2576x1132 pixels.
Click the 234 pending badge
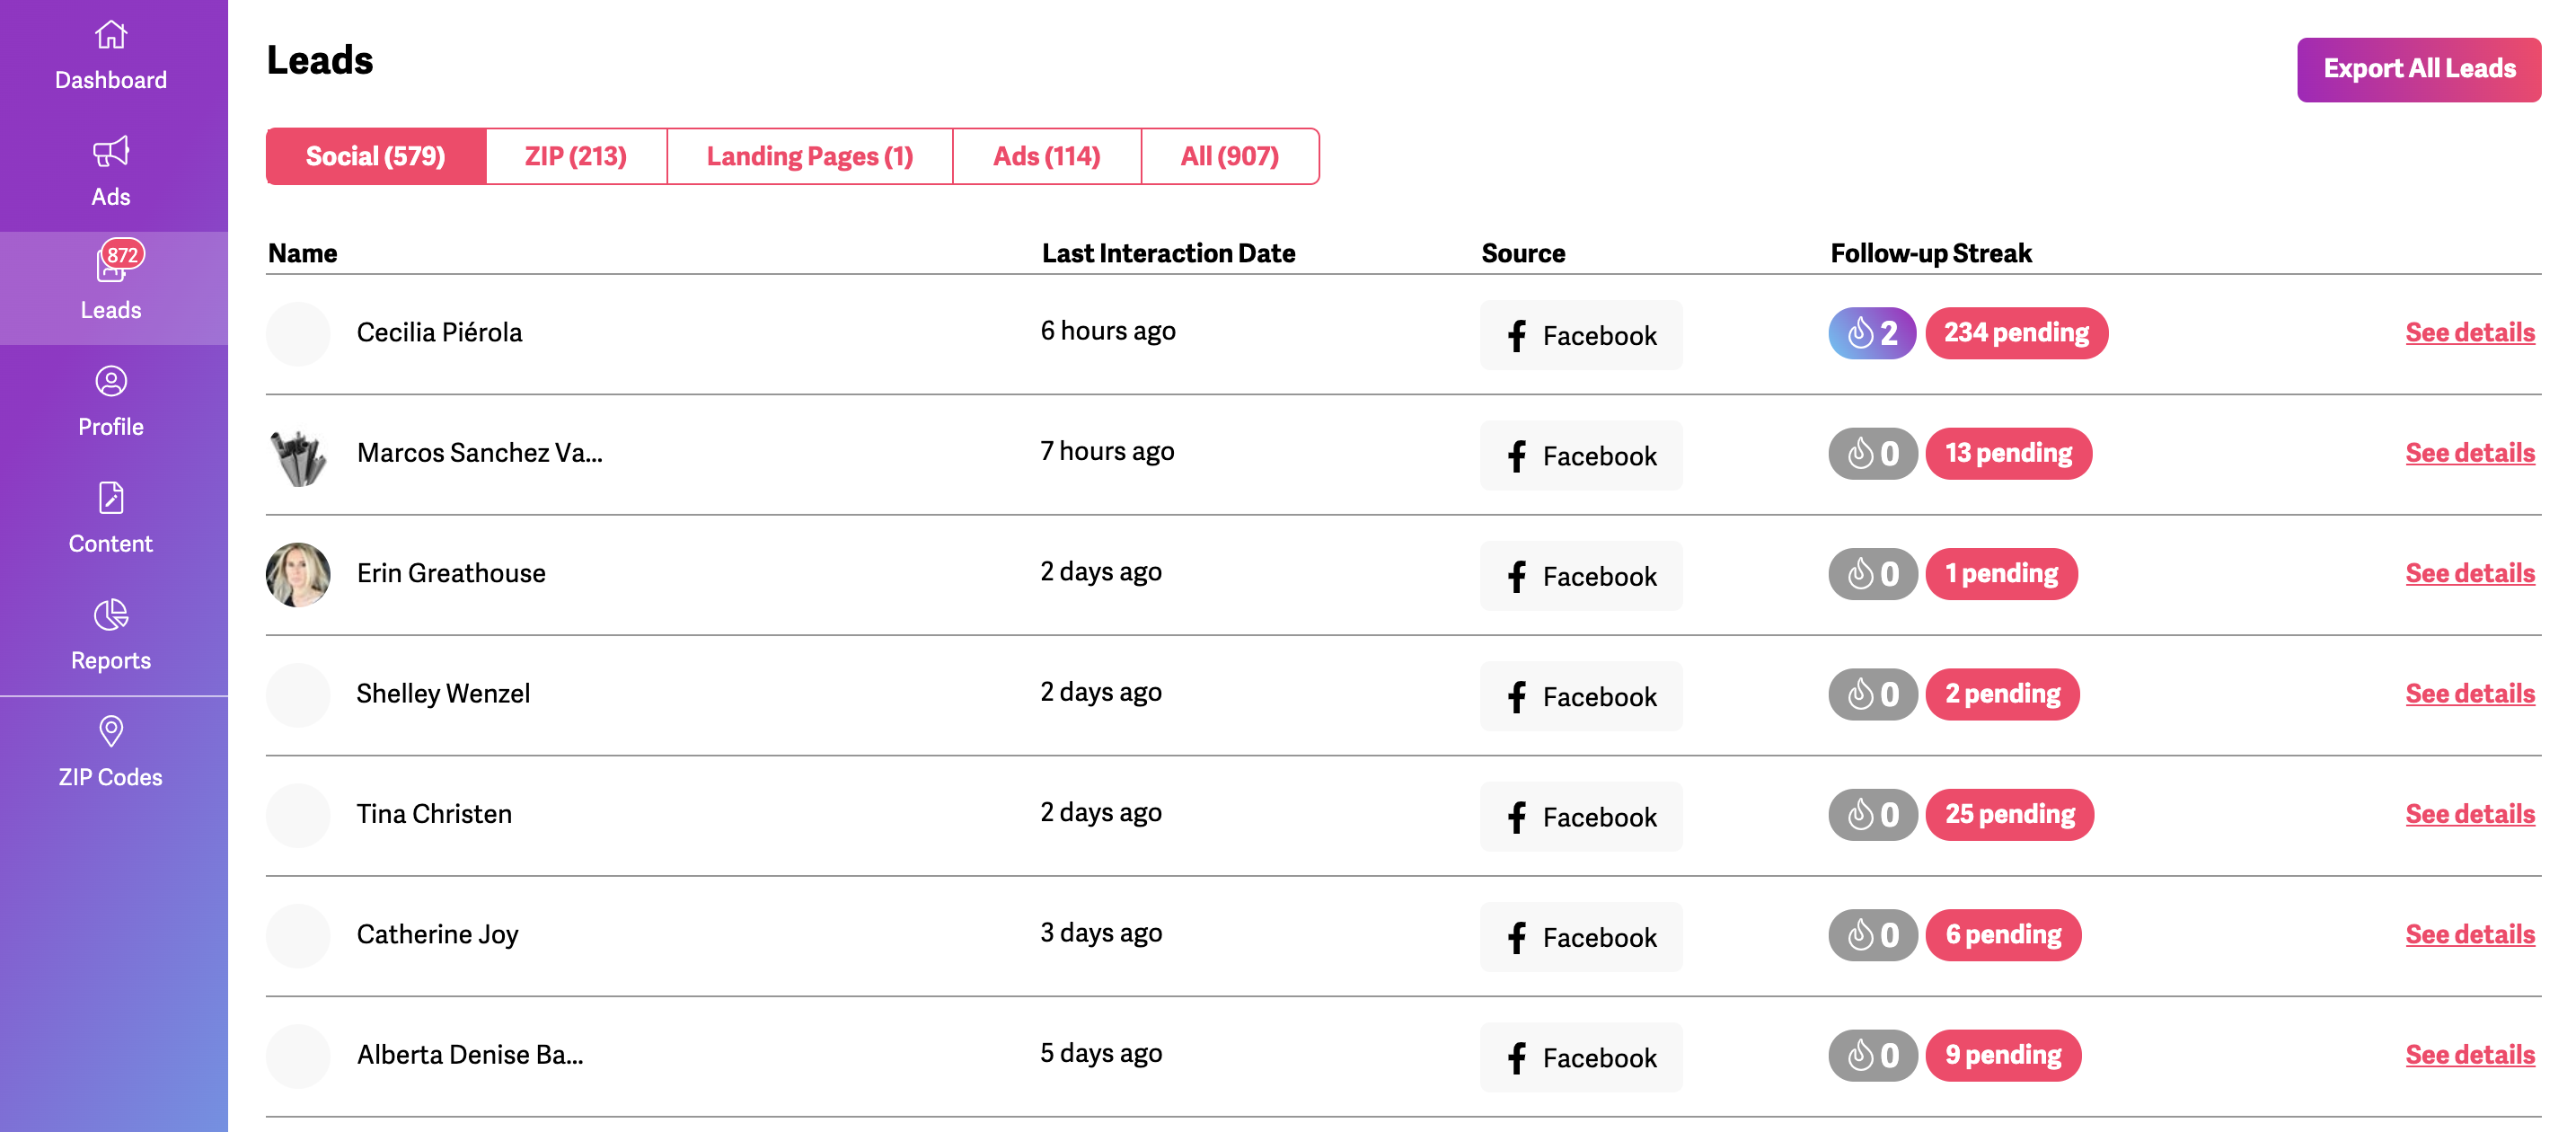(2016, 333)
